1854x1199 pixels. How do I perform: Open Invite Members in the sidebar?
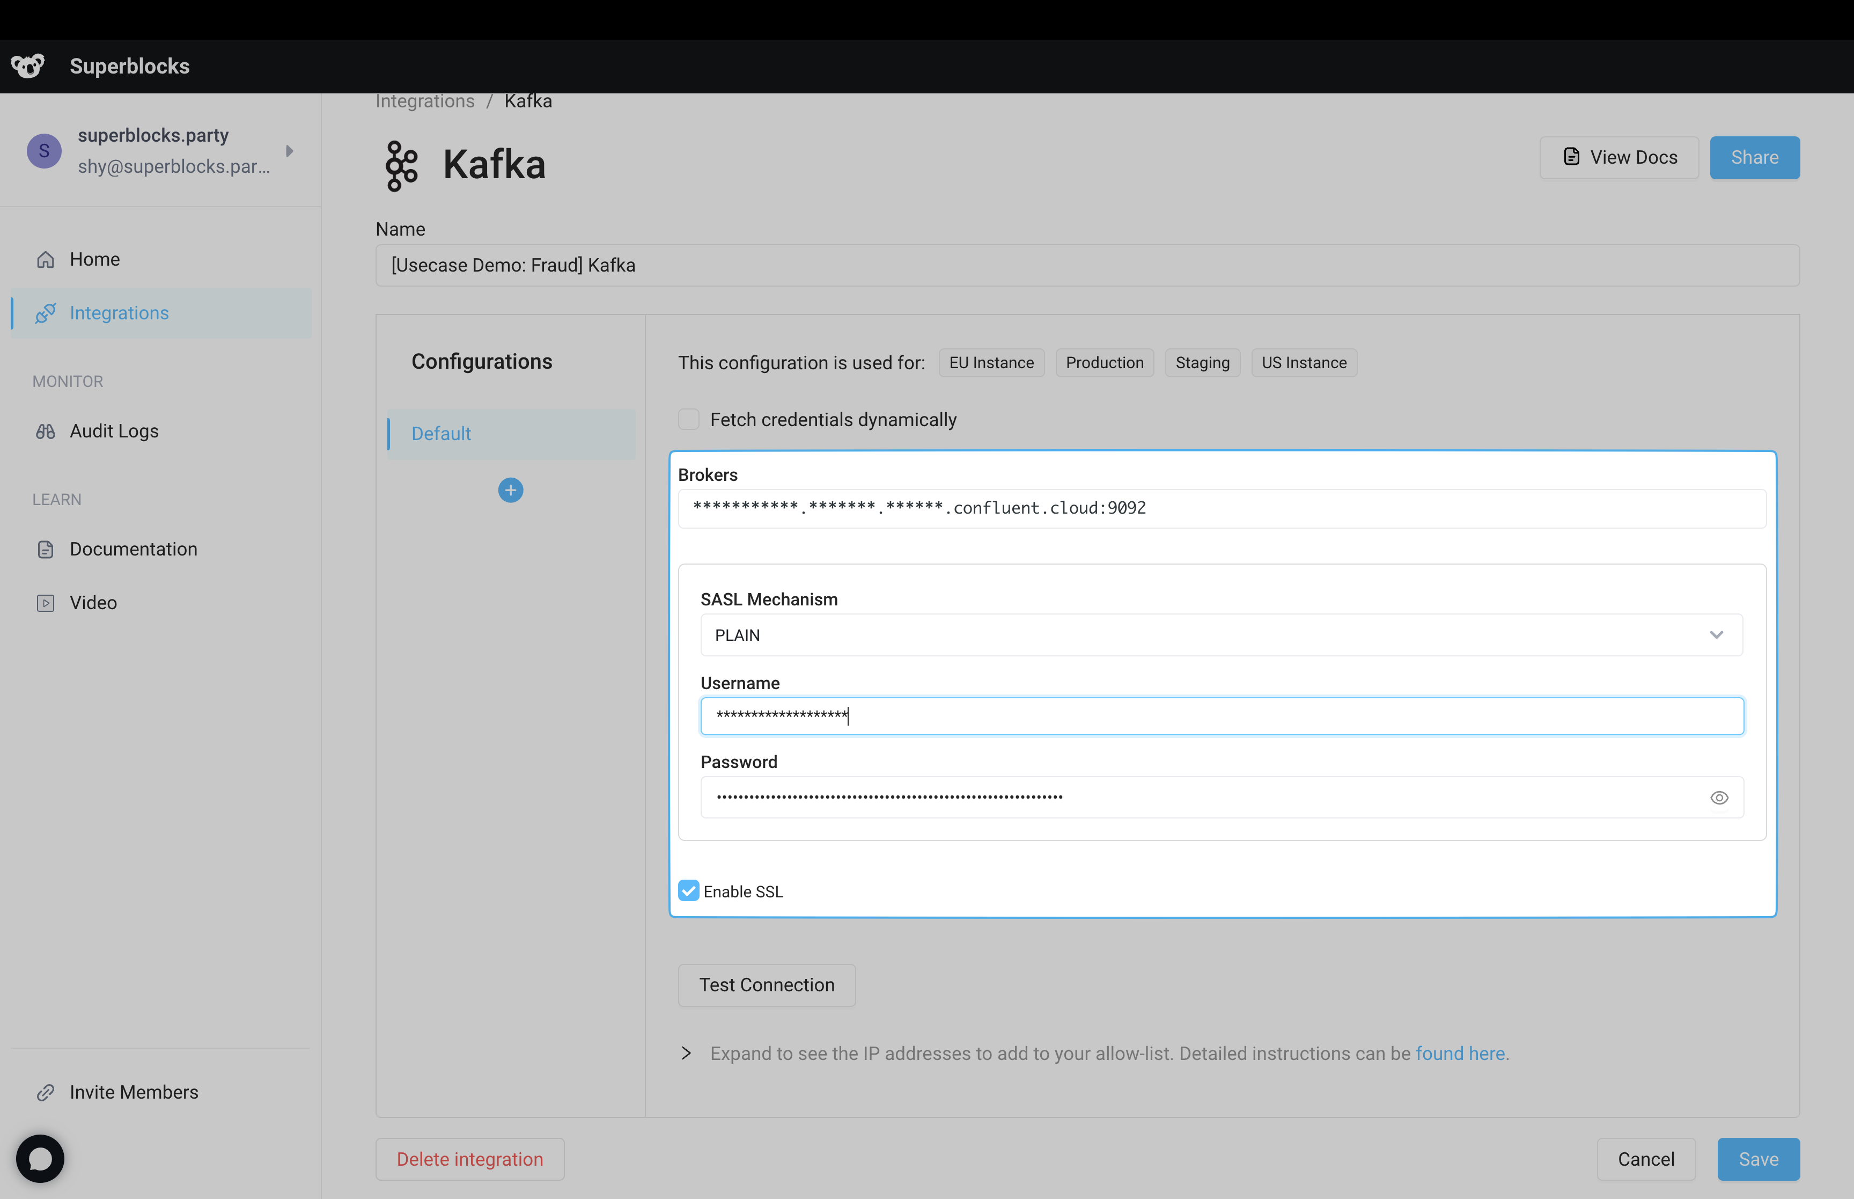[x=161, y=1092]
